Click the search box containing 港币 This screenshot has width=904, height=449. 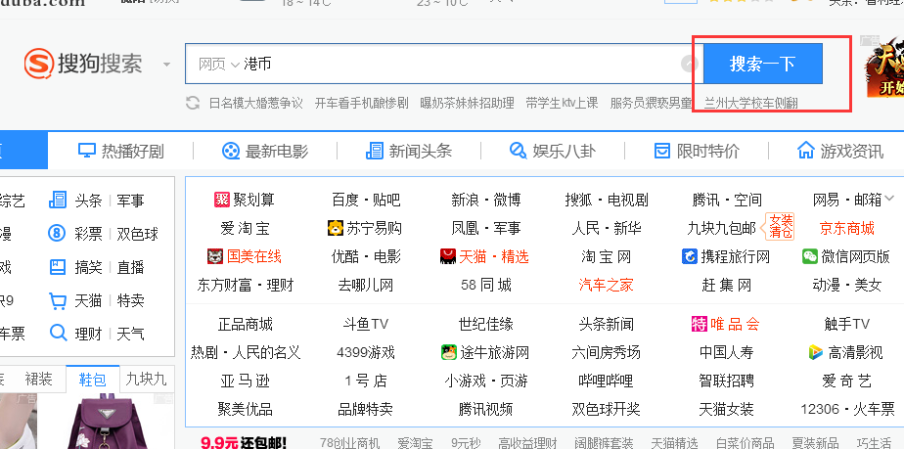(443, 64)
